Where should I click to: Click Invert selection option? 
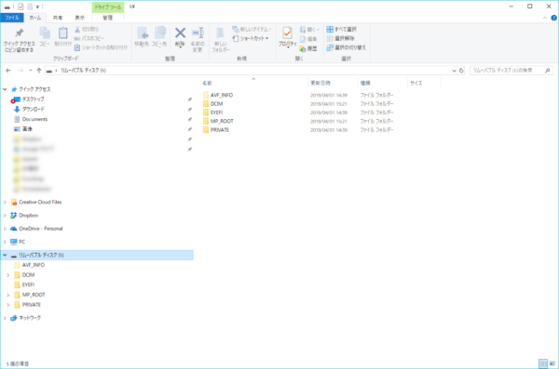347,47
